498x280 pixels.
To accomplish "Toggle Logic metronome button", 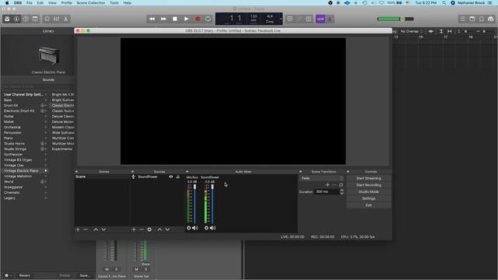I will (330, 19).
